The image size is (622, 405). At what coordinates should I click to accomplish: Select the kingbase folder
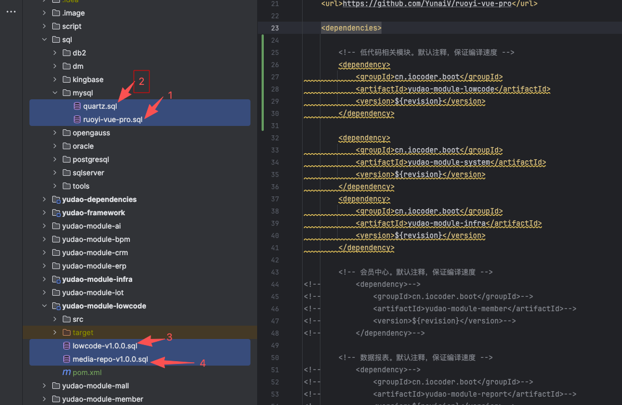pos(88,79)
